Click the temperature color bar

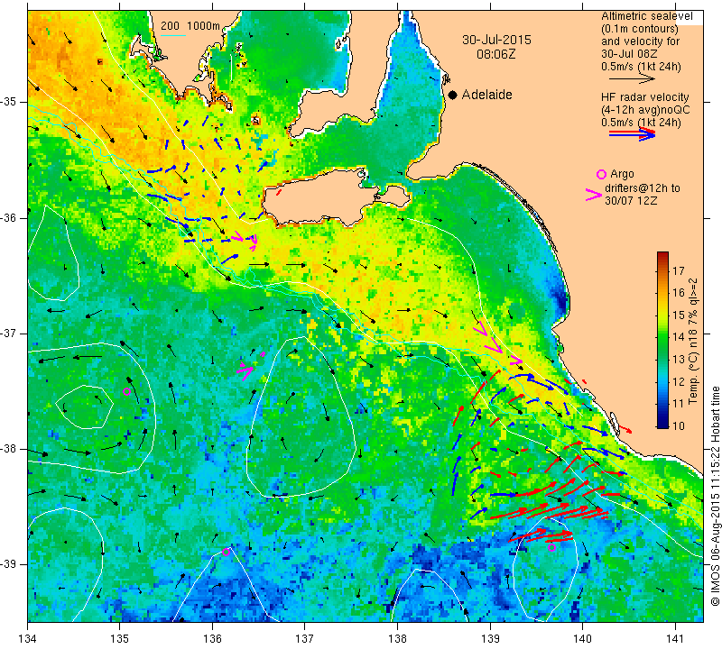662,340
